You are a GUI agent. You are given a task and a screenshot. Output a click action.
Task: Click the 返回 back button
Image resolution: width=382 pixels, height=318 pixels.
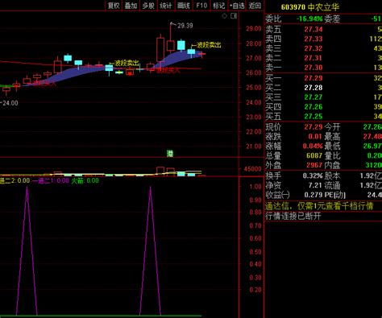(255, 6)
